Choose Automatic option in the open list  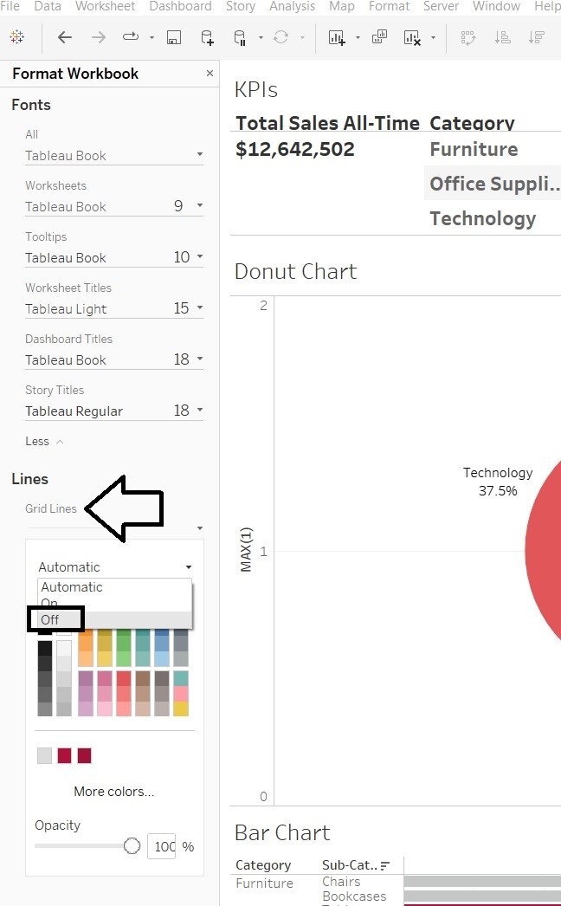pyautogui.click(x=114, y=587)
